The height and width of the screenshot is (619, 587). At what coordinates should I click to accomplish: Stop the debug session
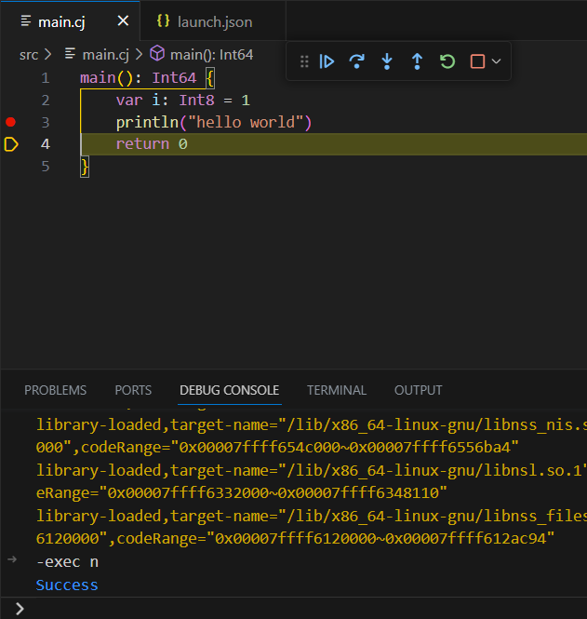(x=477, y=61)
